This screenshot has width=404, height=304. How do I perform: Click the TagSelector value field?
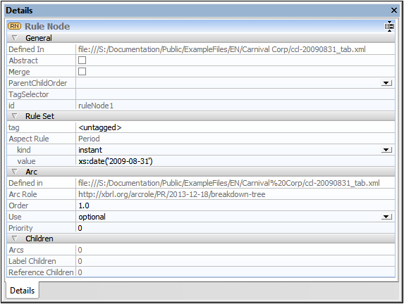click(235, 94)
